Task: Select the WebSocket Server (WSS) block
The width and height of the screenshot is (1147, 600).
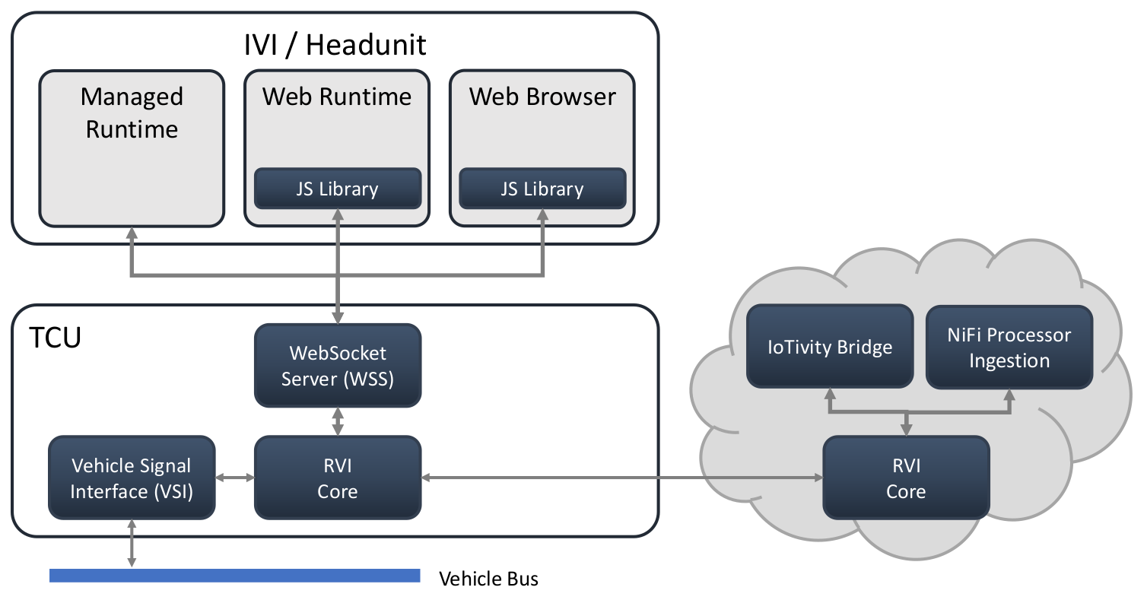Action: 337,366
